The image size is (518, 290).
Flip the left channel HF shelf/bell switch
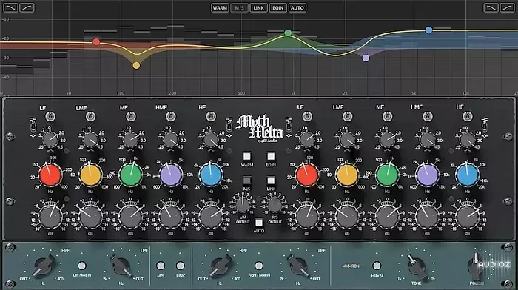(x=229, y=126)
